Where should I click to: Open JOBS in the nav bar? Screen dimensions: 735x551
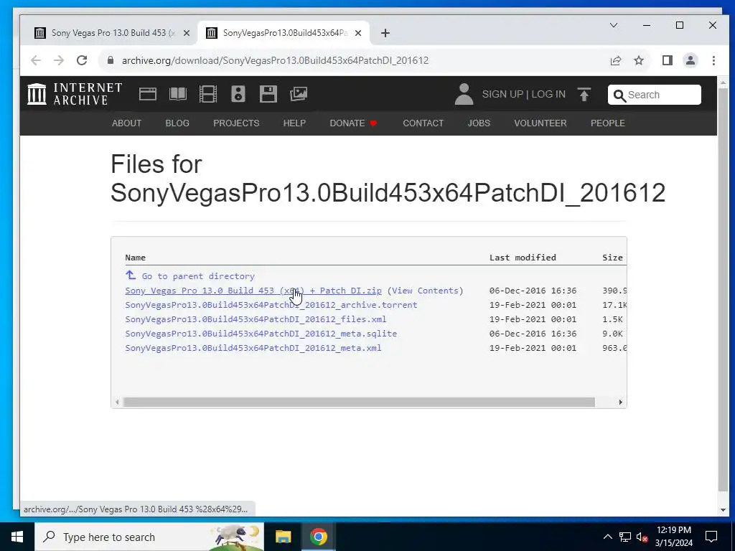[x=479, y=123]
